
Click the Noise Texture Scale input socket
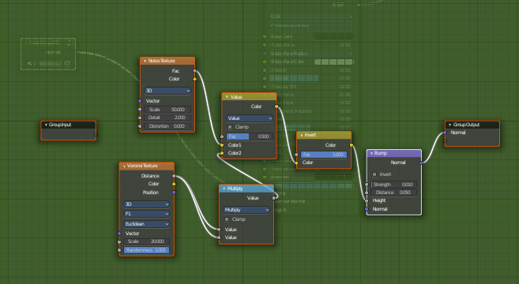(x=140, y=110)
